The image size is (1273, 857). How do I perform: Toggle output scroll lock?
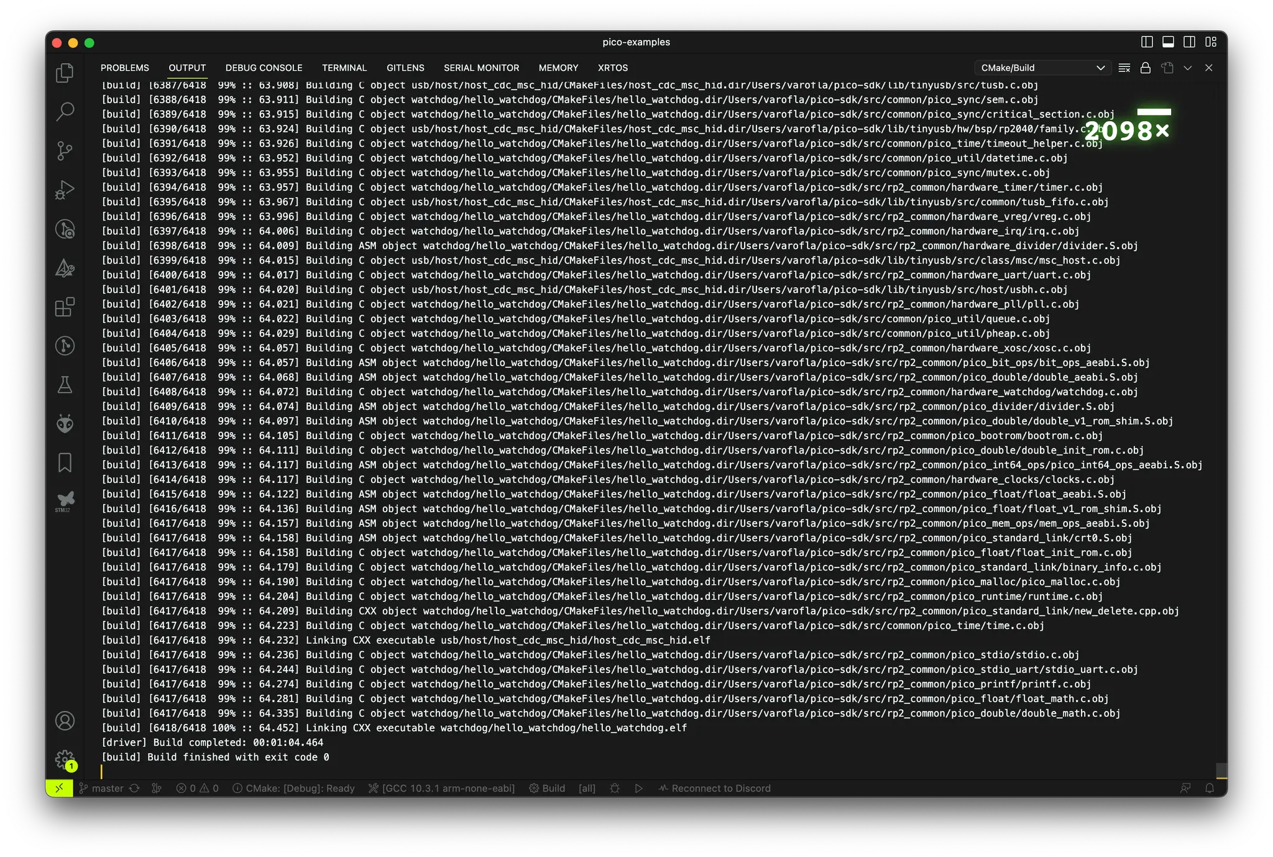1145,68
